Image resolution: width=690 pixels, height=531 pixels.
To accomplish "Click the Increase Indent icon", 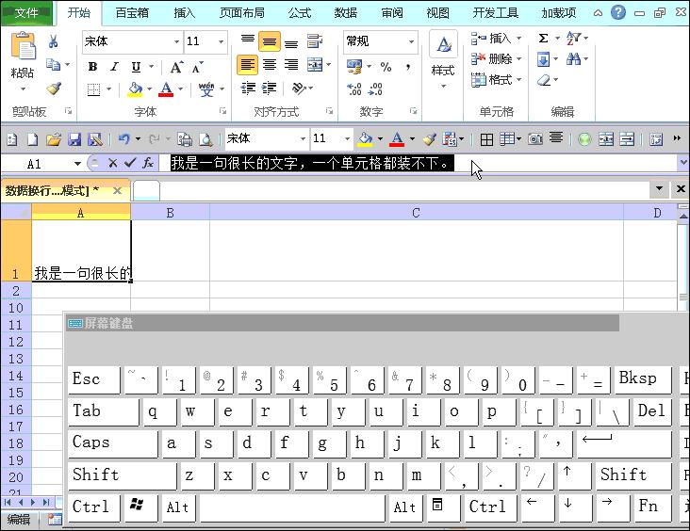I will 269,88.
